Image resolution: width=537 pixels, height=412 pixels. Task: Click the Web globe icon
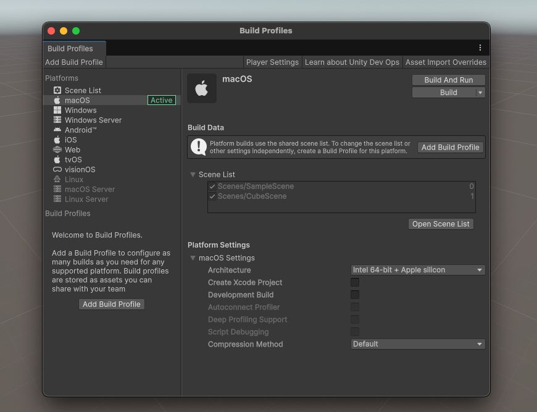[x=57, y=149]
